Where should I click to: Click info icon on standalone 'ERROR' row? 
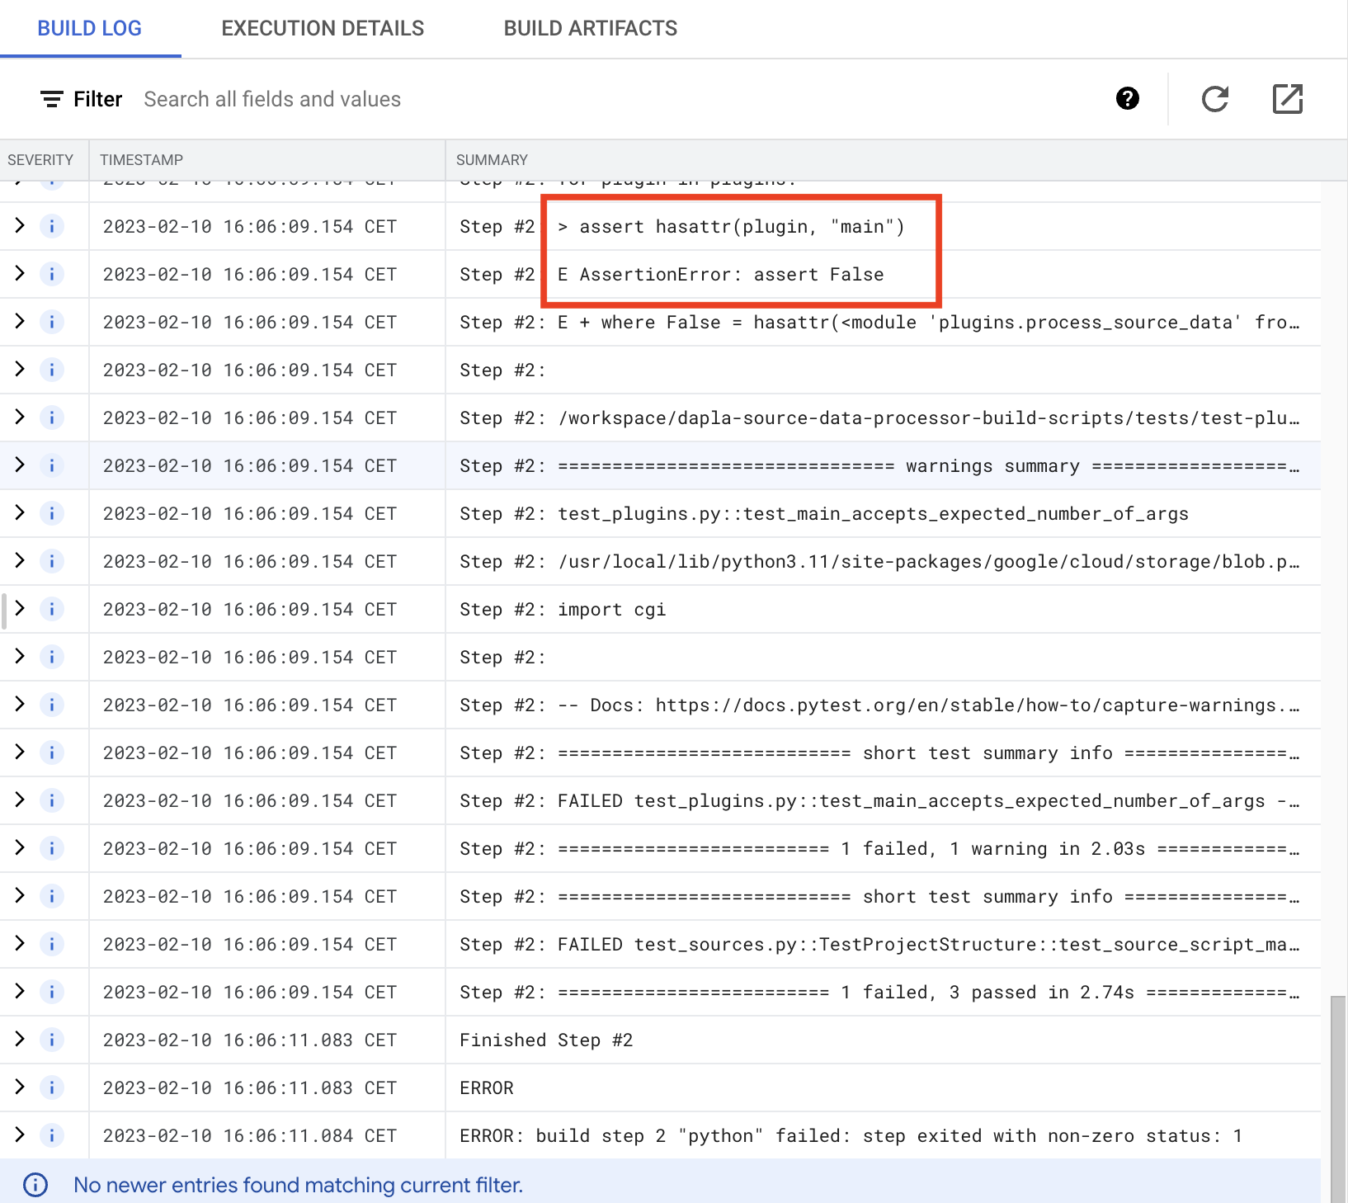[52, 1087]
